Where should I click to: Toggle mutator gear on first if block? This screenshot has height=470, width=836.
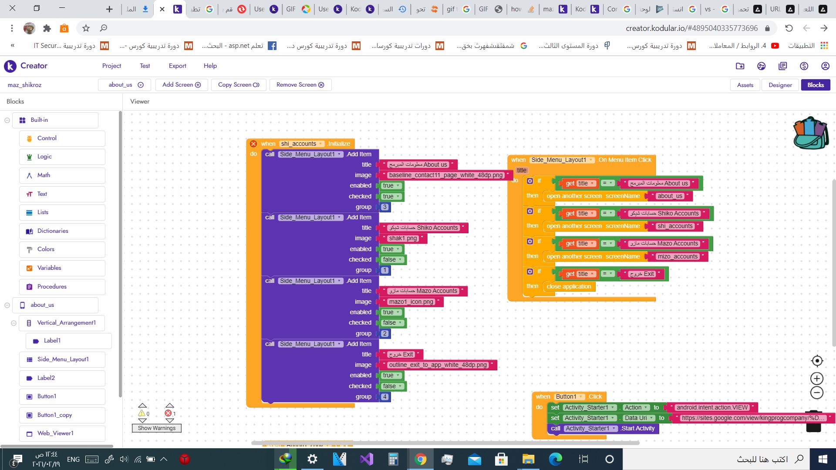(x=530, y=181)
